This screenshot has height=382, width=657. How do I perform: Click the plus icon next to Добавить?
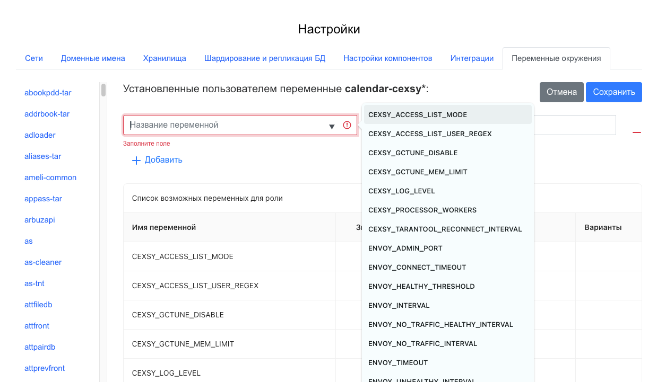[136, 160]
